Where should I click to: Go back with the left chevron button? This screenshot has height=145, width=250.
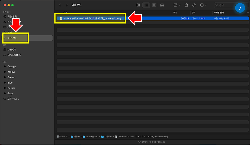point(60,5)
